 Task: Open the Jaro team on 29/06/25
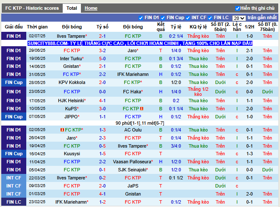[133, 50]
